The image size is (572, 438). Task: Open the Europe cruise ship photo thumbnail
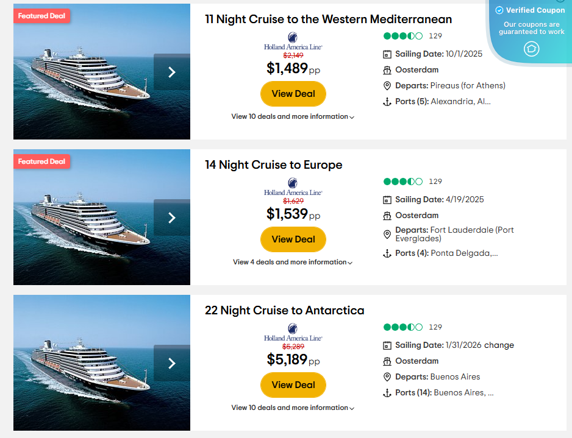(x=85, y=217)
